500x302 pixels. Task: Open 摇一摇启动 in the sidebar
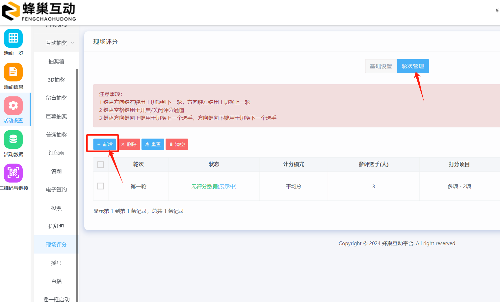[x=56, y=299]
